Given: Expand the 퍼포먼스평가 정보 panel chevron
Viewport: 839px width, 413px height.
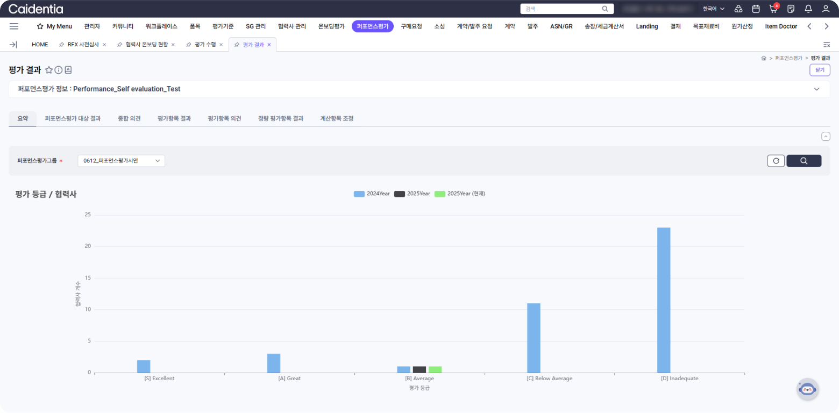Looking at the screenshot, I should click(816, 89).
